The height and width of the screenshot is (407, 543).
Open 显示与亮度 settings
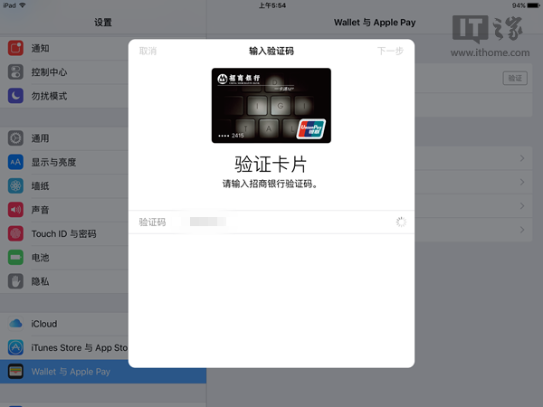pos(64,162)
